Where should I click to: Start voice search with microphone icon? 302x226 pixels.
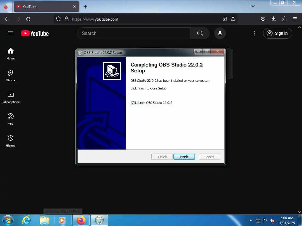click(x=220, y=33)
